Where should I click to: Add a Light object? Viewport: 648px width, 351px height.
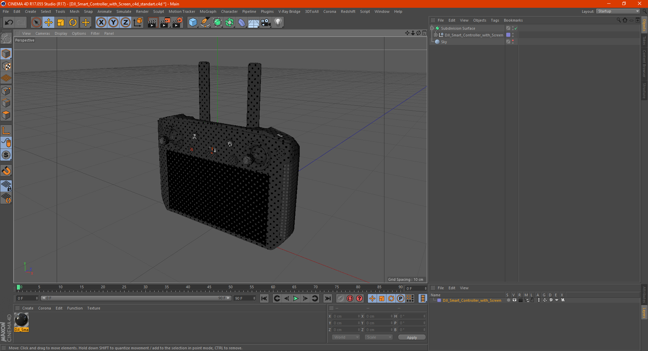point(278,23)
